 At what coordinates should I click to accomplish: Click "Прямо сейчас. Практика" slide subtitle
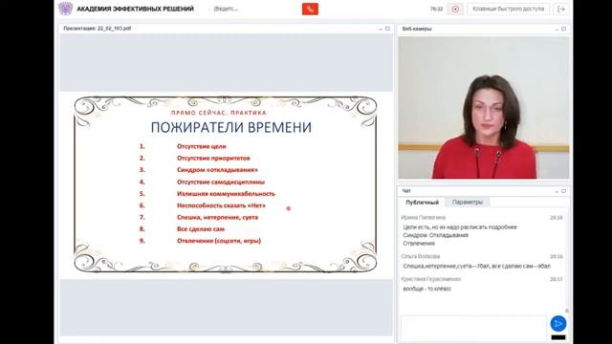click(x=219, y=113)
